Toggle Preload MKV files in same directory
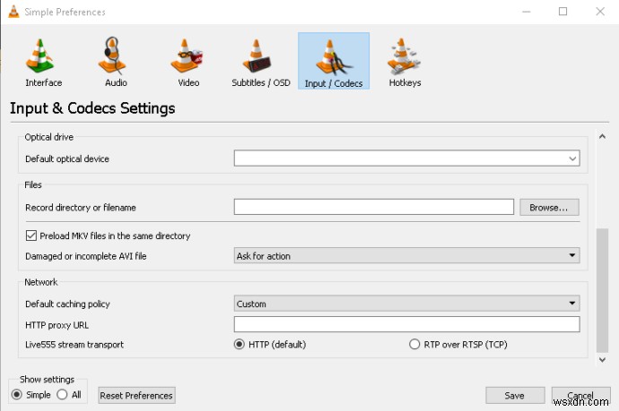 31,236
